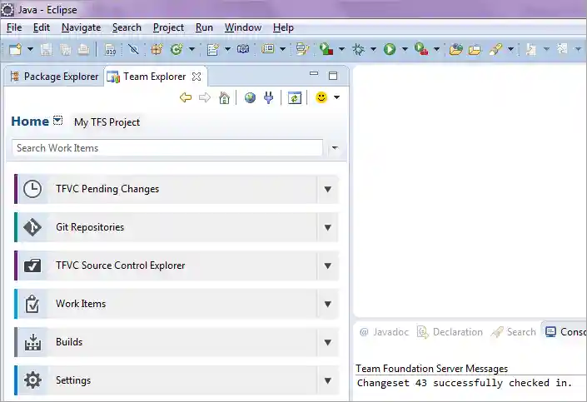The width and height of the screenshot is (587, 402).
Task: Open New Java Class dropdown arrow
Action: point(192,49)
